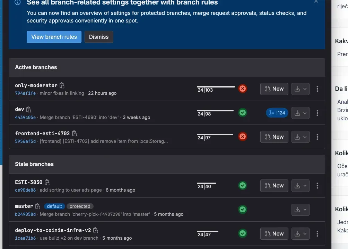Open merge request !124 for dev
The image size is (348, 249).
(277, 113)
